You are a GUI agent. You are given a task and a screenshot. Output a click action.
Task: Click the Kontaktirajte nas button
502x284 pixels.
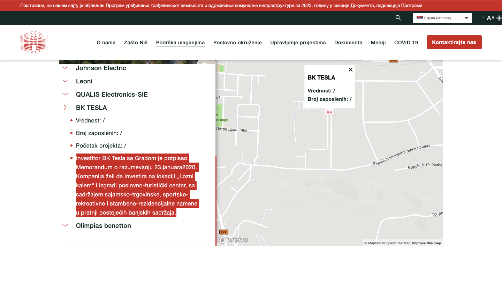point(454,42)
